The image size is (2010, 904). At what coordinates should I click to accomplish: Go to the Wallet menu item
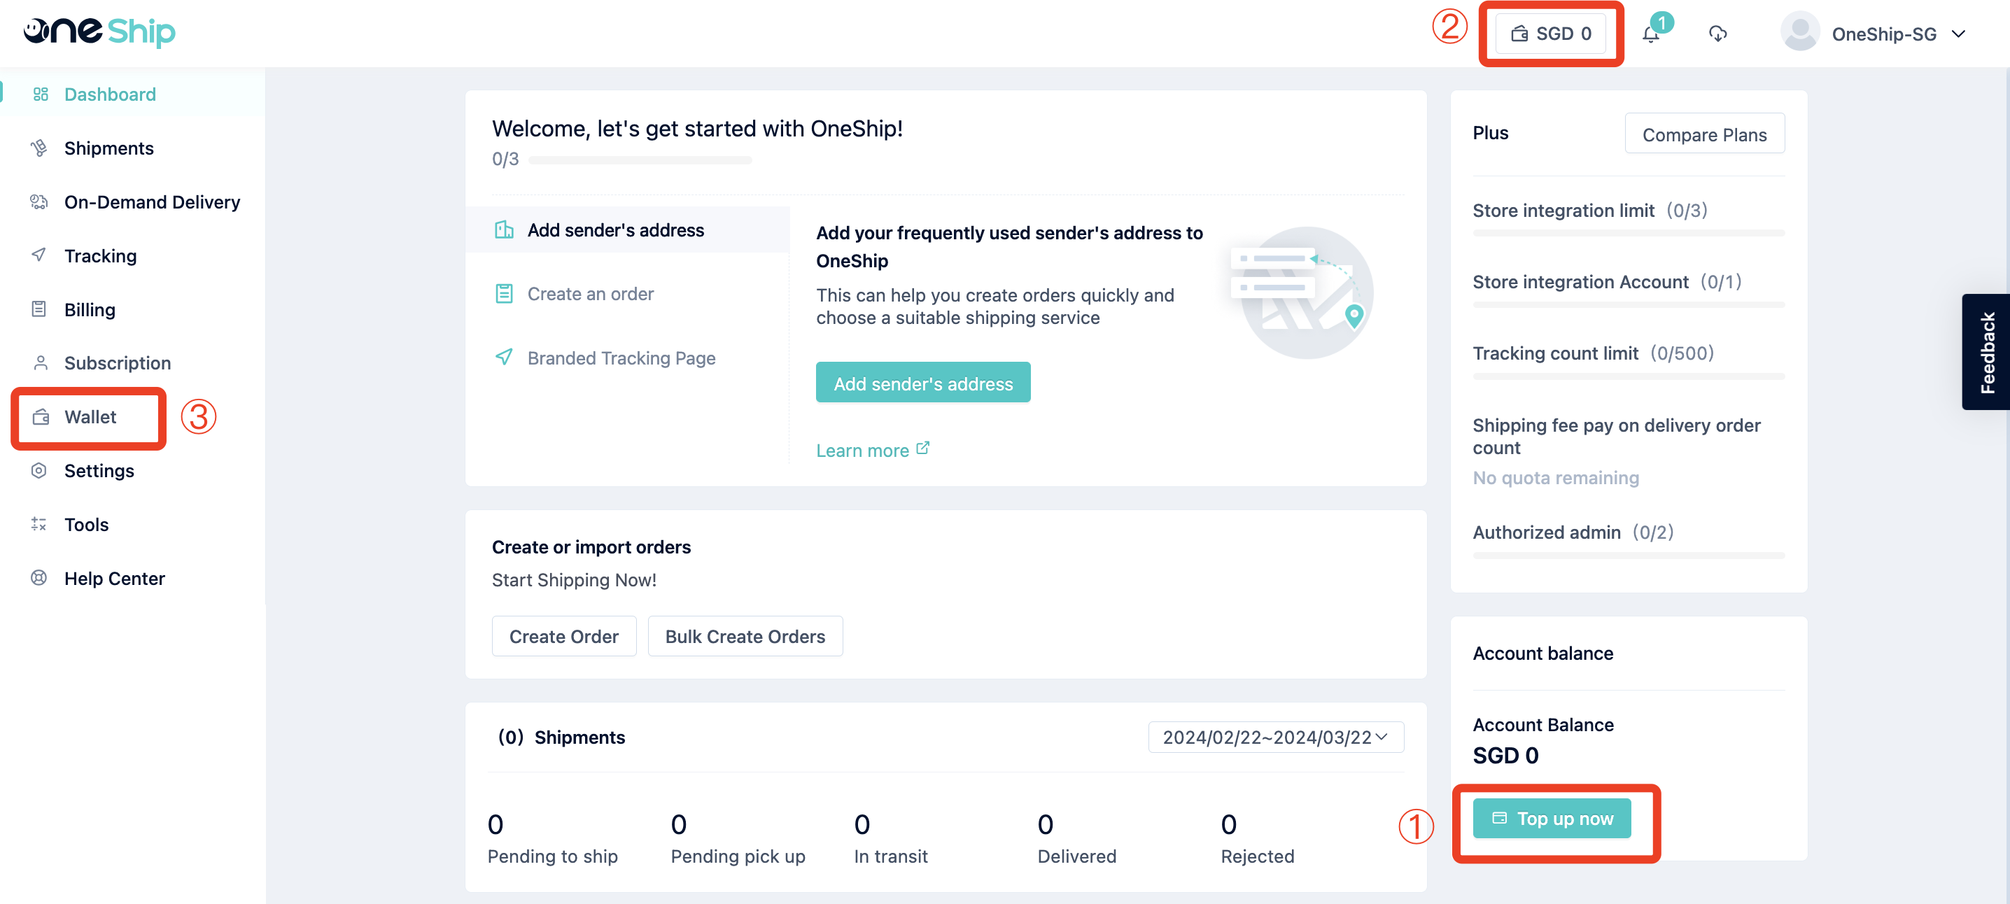[90, 417]
